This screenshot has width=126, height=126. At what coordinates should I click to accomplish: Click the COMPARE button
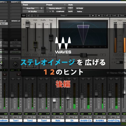(x=60, y=12)
